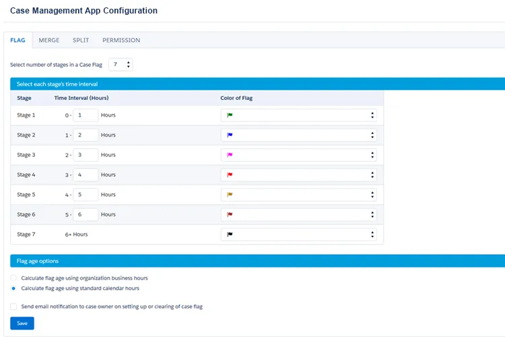Expand Stage 4 color of flag dropdown arrows
The width and height of the screenshot is (505, 337).
pos(372,175)
